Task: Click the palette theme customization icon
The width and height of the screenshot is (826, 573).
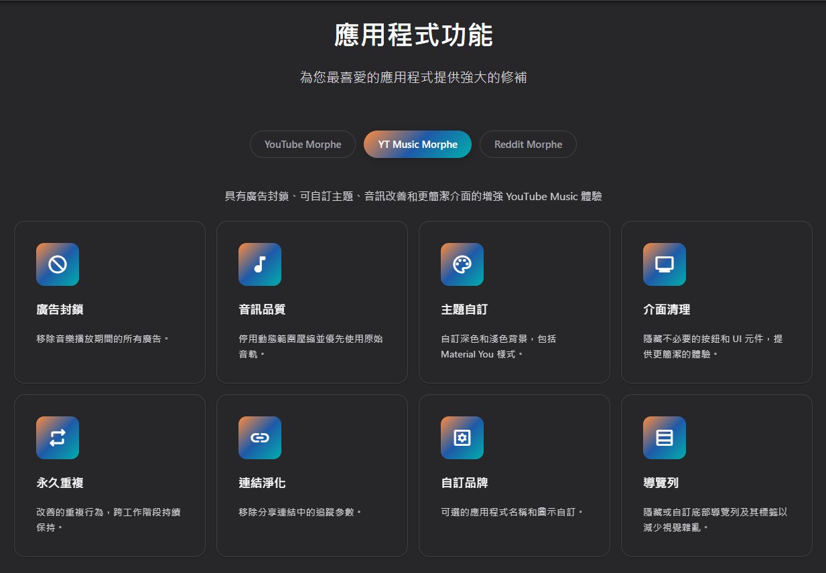Action: coord(462,264)
